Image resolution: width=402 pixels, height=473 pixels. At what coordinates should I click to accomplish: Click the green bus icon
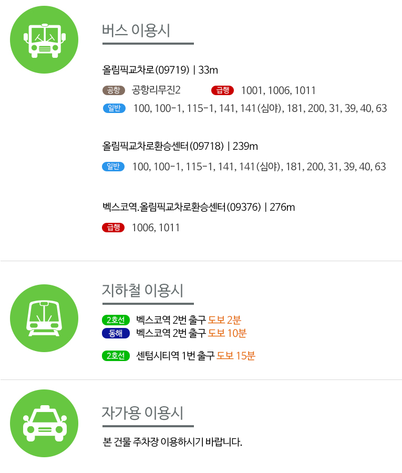click(x=44, y=39)
